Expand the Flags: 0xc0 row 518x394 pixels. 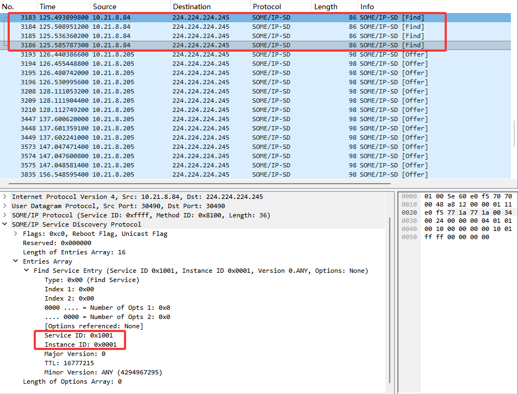16,234
